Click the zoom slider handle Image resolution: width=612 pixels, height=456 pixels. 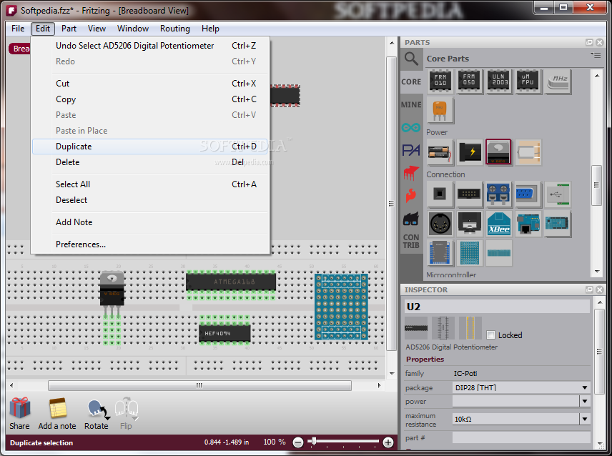314,441
